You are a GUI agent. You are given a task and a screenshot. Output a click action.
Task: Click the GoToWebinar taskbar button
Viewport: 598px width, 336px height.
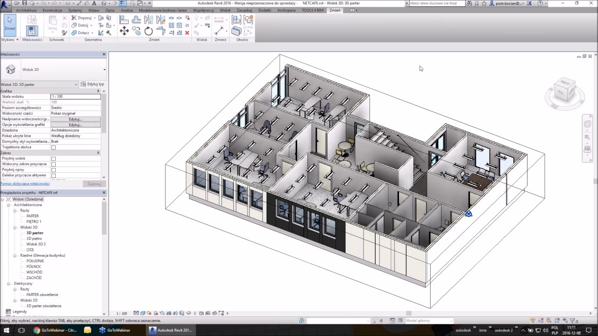click(x=115, y=330)
